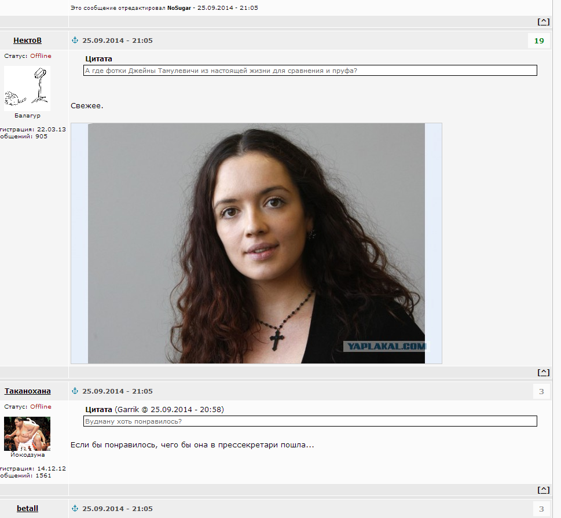Click Таканохана's message count 1561

(x=43, y=475)
